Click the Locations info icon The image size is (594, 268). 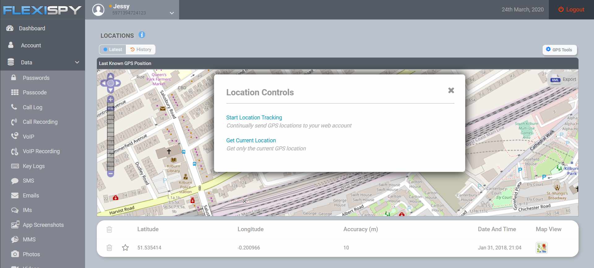(x=142, y=35)
